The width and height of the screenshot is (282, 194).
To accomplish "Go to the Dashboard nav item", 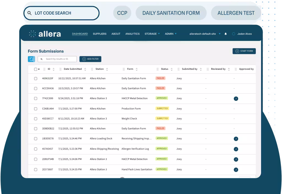I will point(80,34).
